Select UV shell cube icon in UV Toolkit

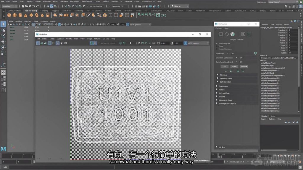coord(233,34)
